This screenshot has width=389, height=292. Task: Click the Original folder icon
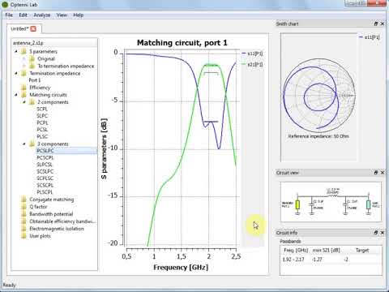point(32,58)
